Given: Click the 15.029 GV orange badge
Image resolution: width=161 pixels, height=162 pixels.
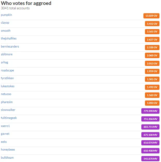Looking at the screenshot, I should 151,16.
